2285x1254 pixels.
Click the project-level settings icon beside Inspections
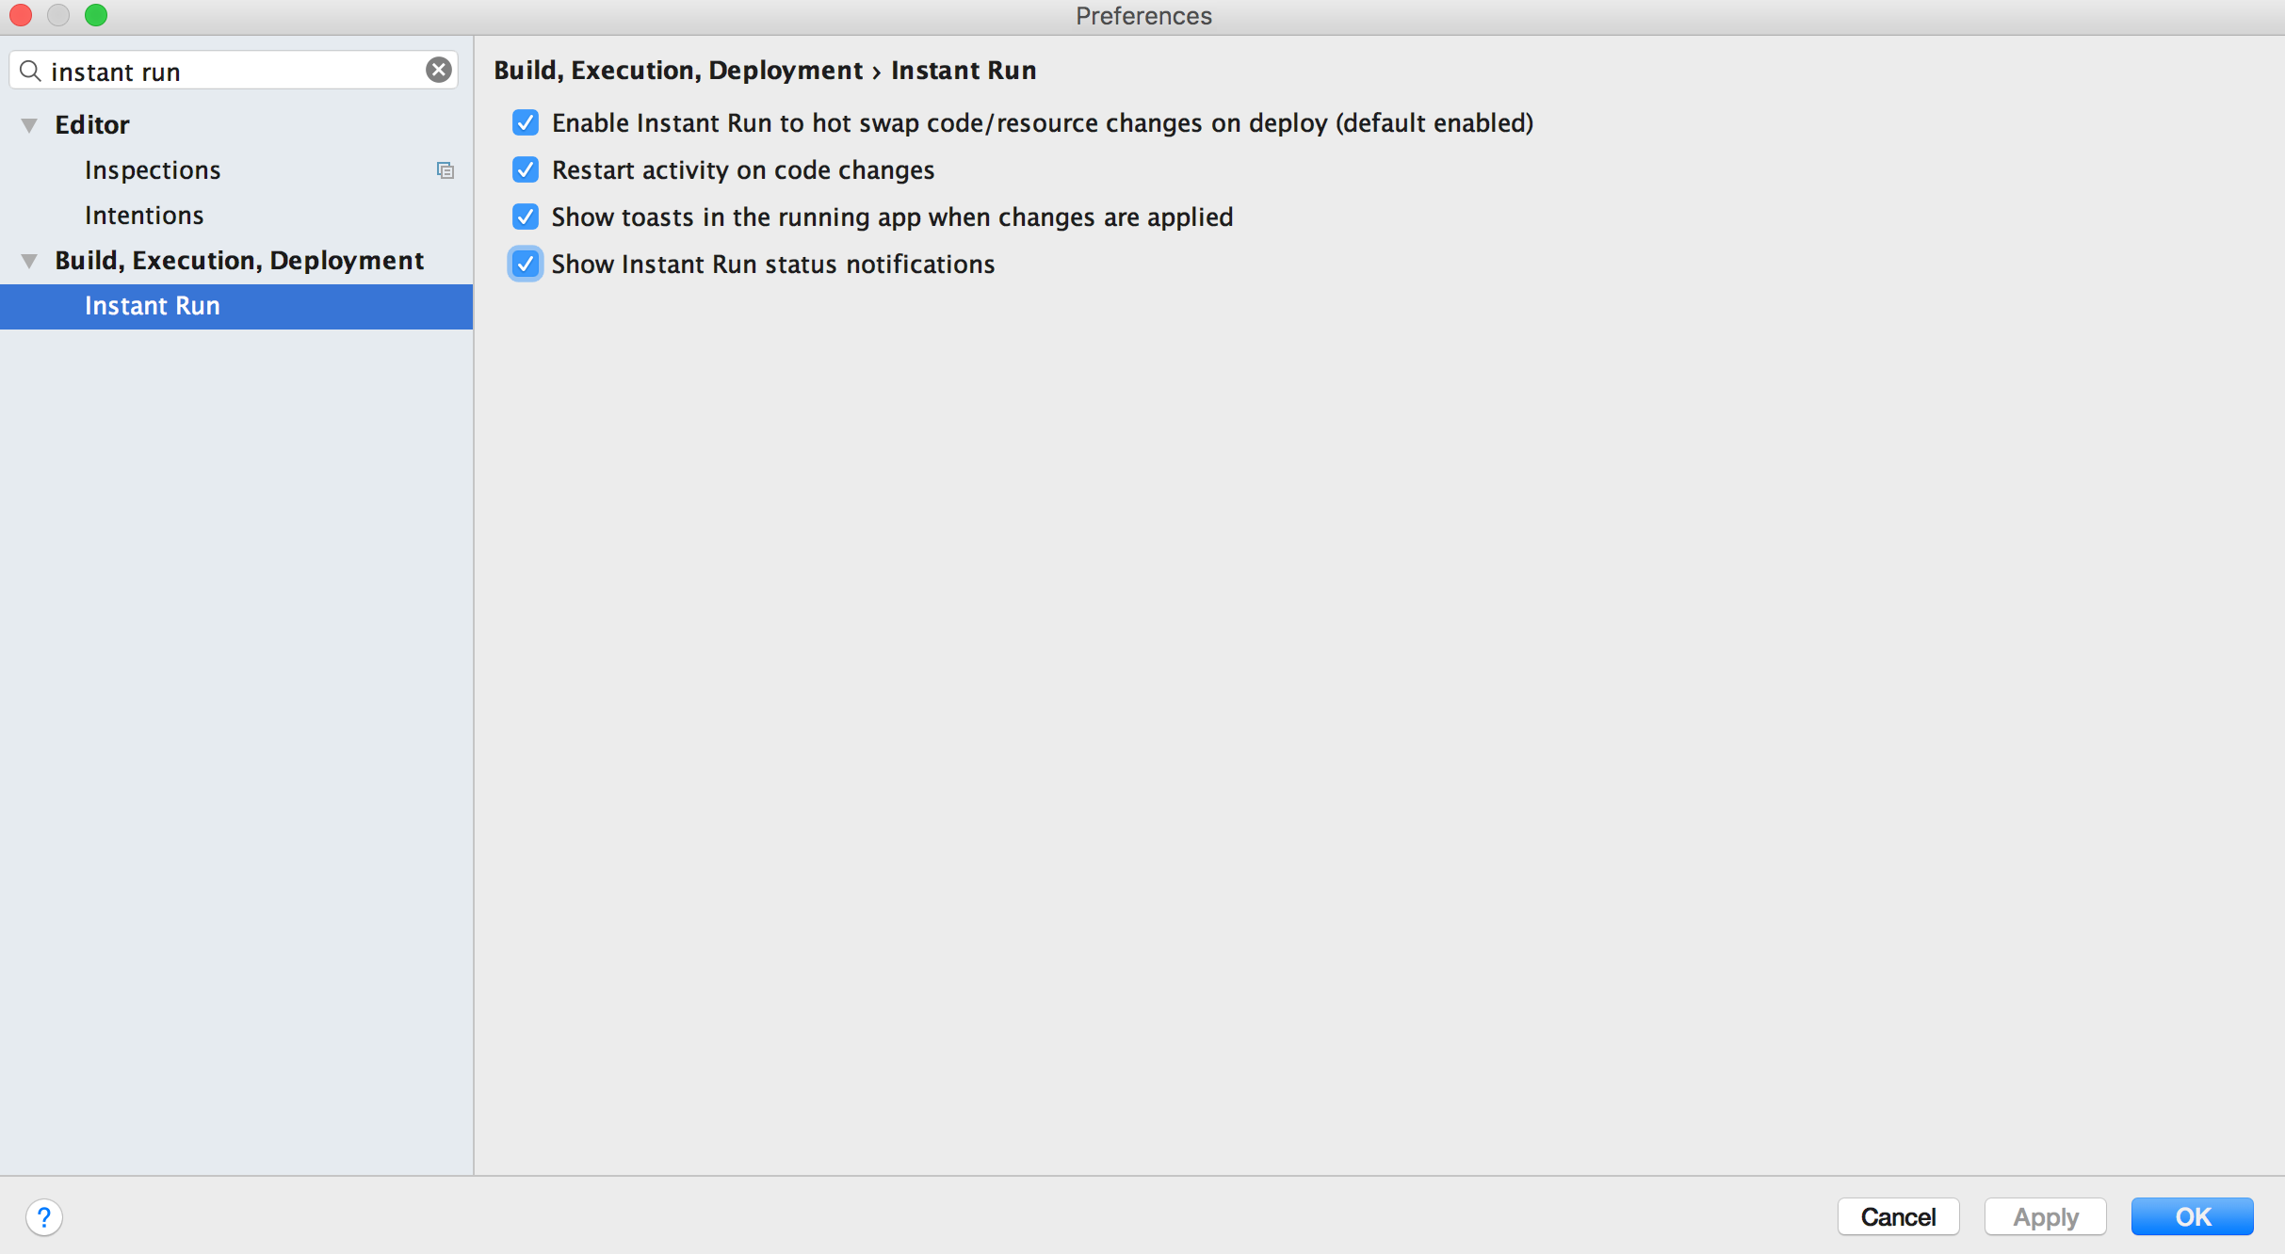[x=446, y=170]
